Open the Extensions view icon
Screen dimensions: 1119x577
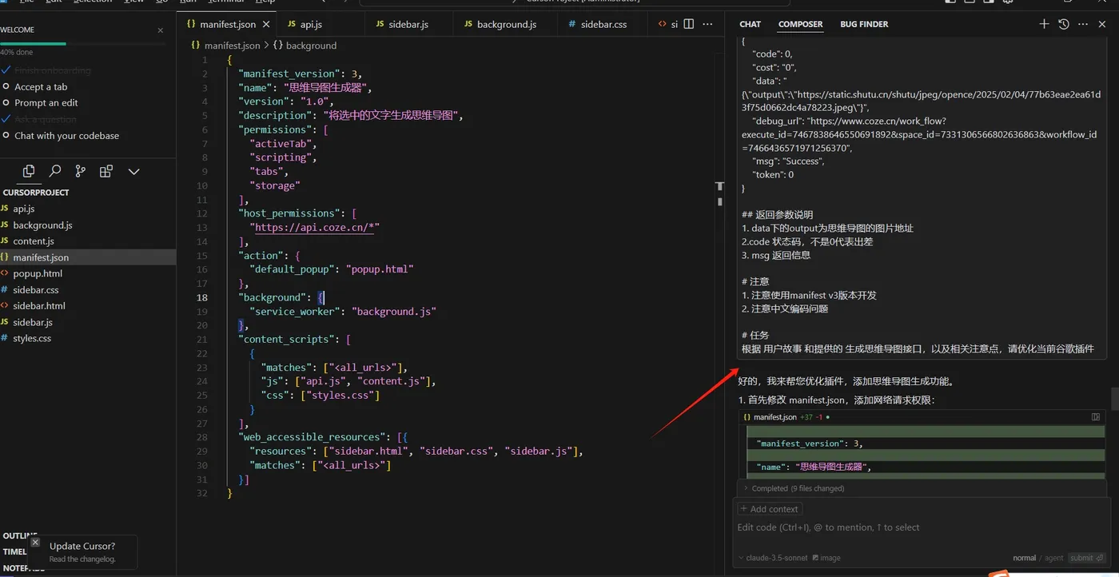(x=106, y=171)
